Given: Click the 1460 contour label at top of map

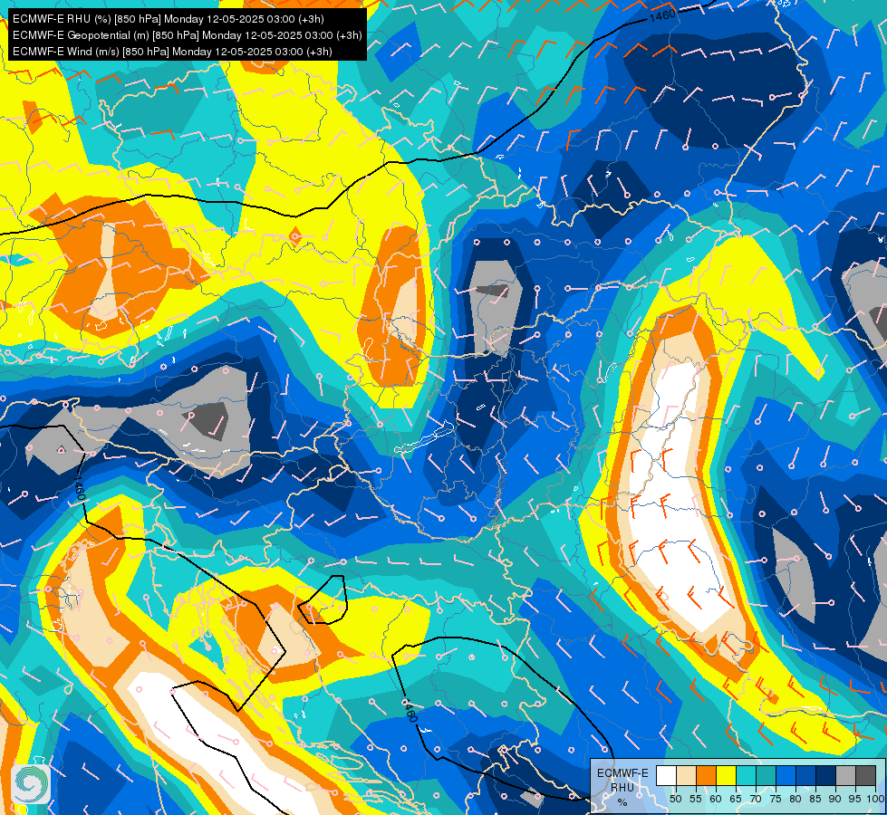Looking at the screenshot, I should point(662,15).
